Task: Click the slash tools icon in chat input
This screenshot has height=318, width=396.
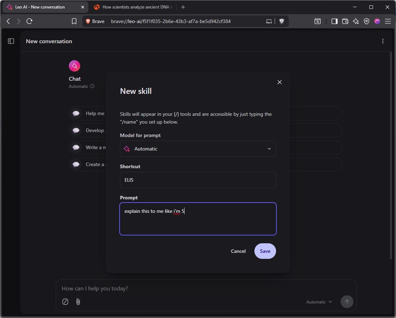Action: (x=65, y=302)
